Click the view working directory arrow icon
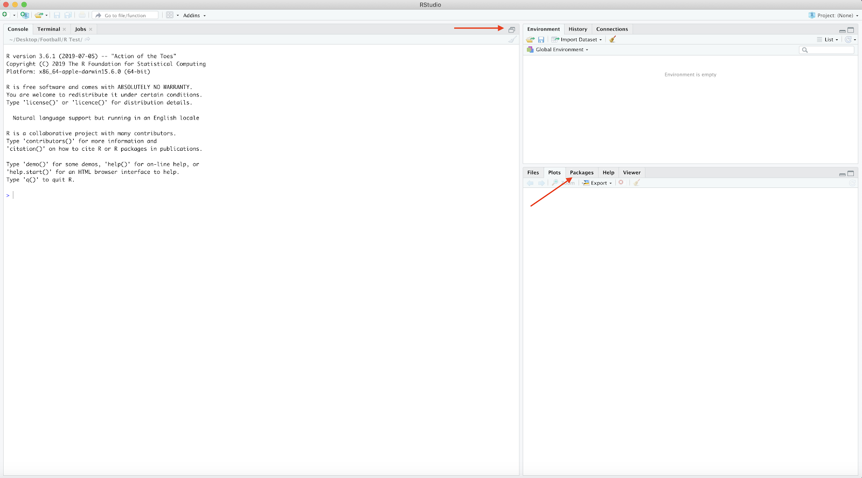The image size is (862, 478). point(87,39)
